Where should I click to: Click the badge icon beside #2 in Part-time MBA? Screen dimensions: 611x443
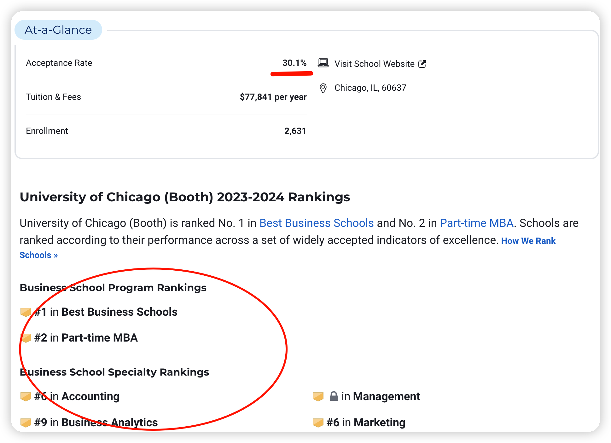coord(26,338)
